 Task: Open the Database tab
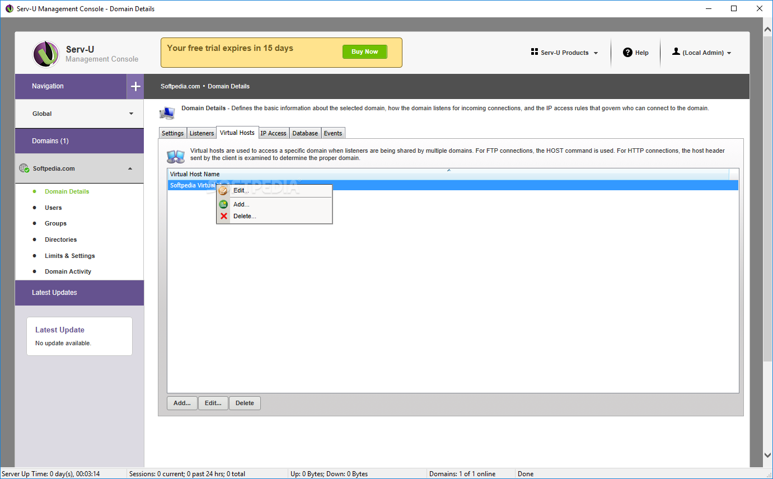click(305, 133)
